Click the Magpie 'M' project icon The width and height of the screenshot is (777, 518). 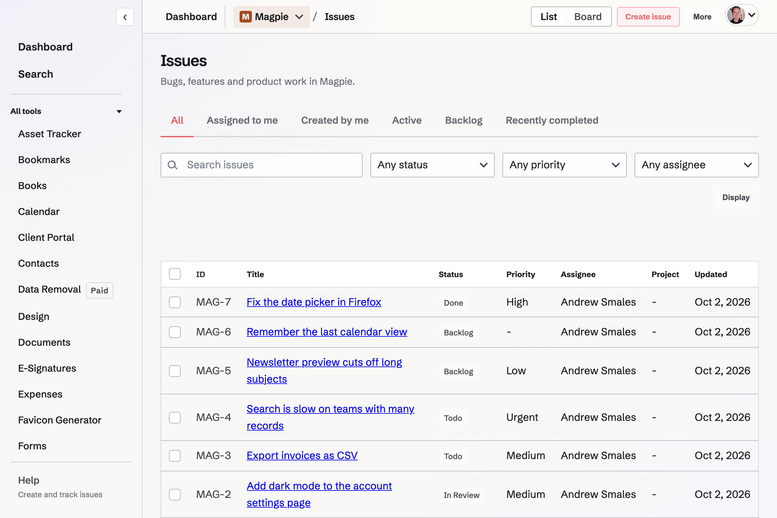[245, 17]
